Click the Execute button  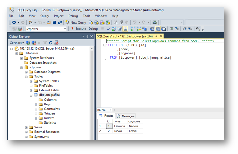click(79, 29)
